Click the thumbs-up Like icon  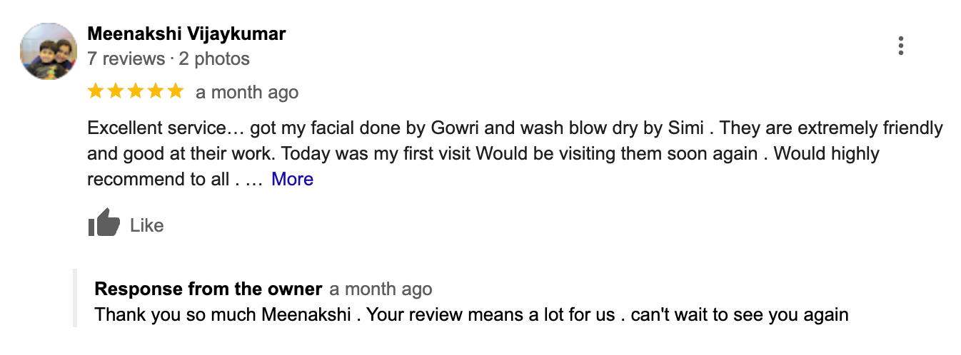click(x=104, y=224)
